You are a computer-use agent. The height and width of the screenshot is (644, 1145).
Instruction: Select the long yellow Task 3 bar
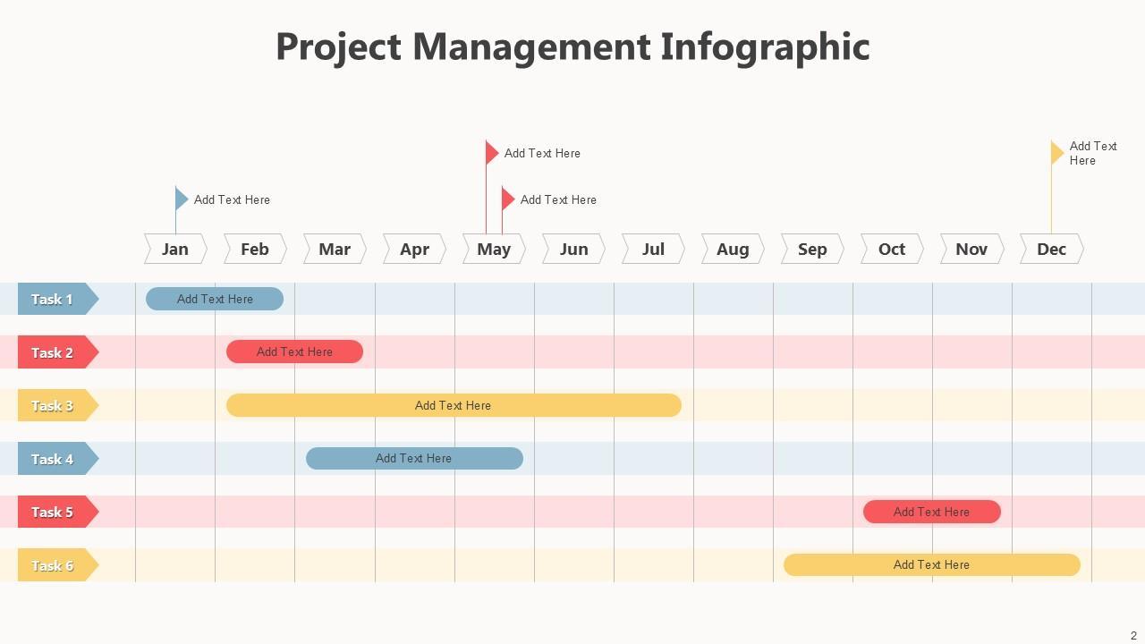(x=454, y=405)
